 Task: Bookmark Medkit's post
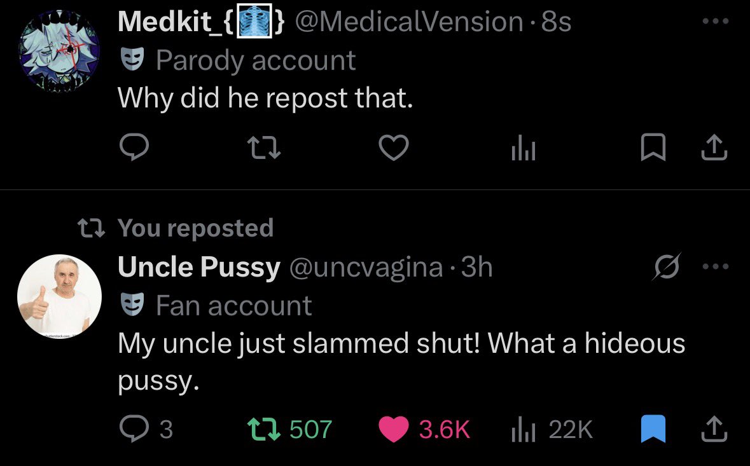pyautogui.click(x=653, y=147)
